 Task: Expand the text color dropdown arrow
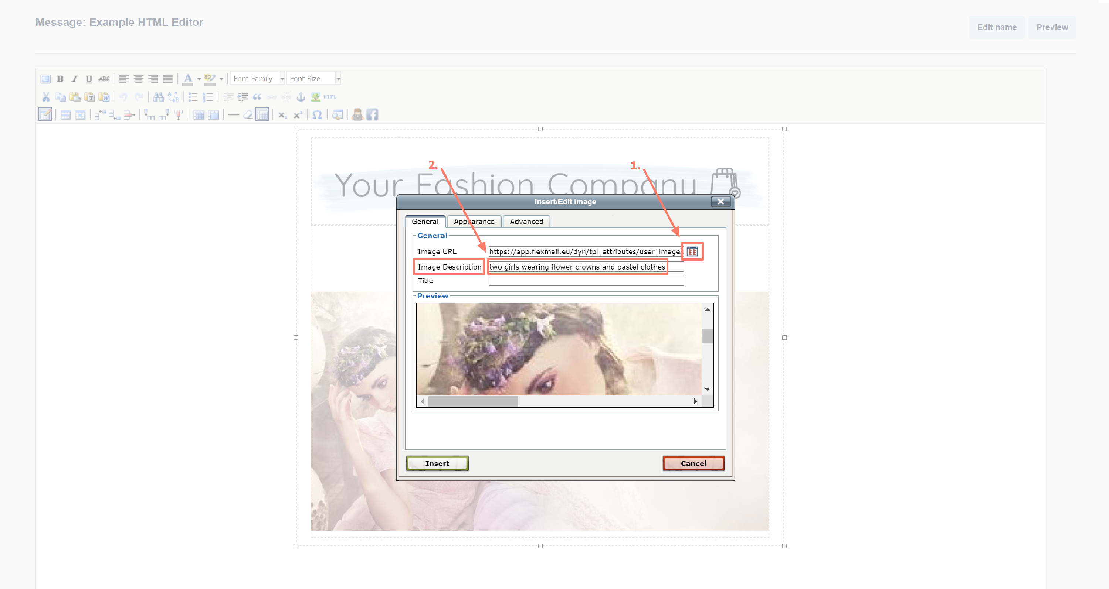(199, 79)
